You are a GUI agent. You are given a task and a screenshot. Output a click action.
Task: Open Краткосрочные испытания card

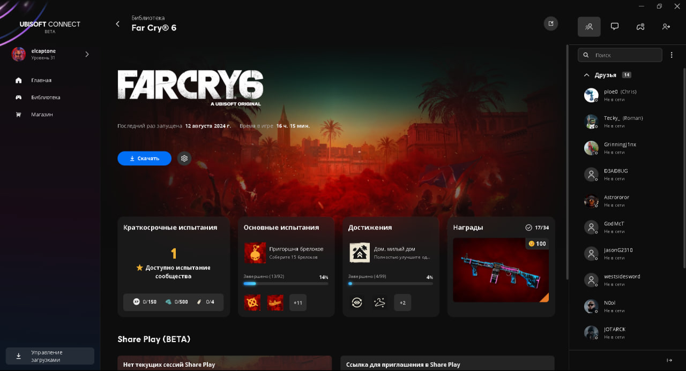(174, 267)
